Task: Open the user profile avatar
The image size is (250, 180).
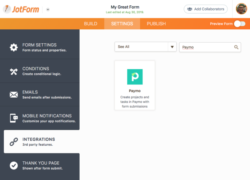Action: 241,9
